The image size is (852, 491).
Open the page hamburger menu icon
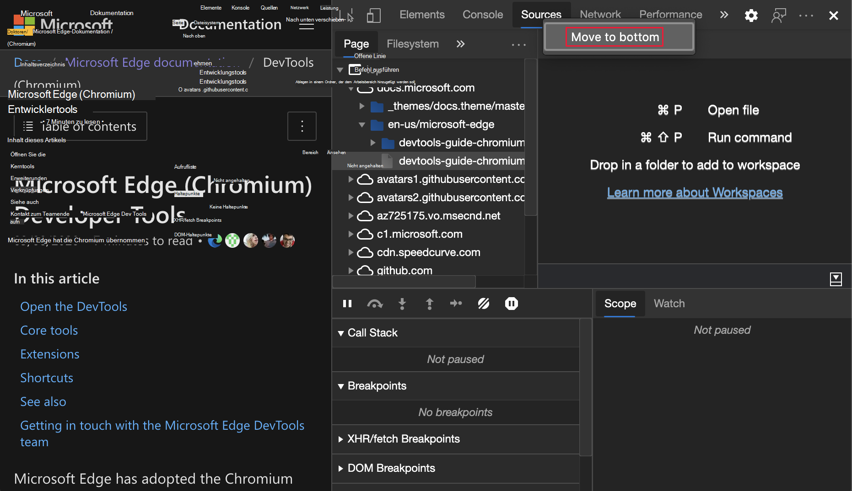coord(306,25)
